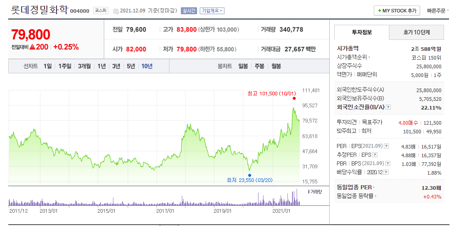The image size is (461, 226).
Task: Click the 롯데정밀화학 stock name heading
Action: point(39,10)
